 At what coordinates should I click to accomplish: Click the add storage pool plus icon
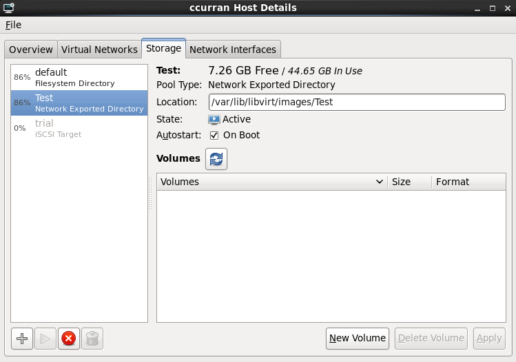pos(22,339)
